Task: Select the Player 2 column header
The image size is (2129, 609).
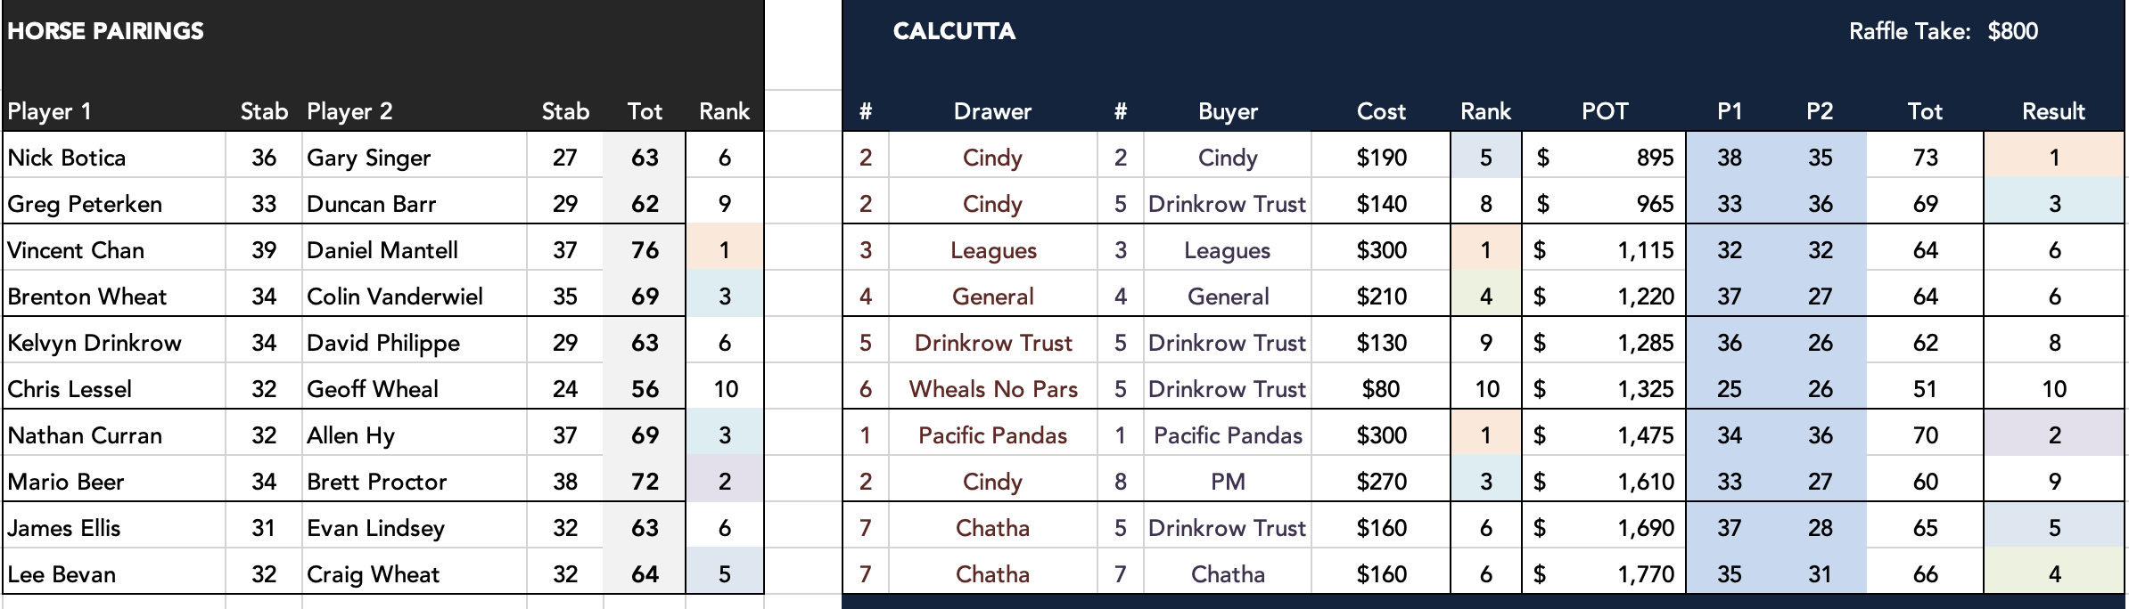Action: click(x=349, y=111)
